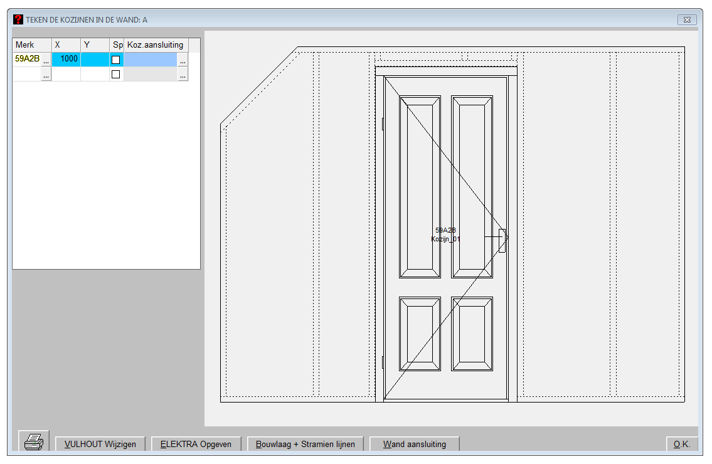Click the VULHOUT Wijzigen button

click(x=100, y=444)
